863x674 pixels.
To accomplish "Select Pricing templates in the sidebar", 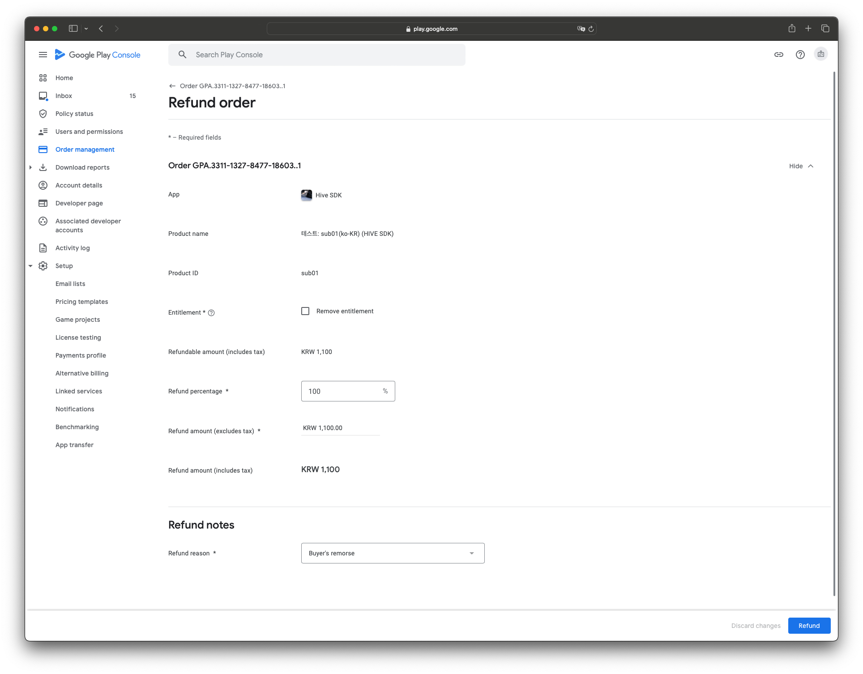I will [x=81, y=301].
